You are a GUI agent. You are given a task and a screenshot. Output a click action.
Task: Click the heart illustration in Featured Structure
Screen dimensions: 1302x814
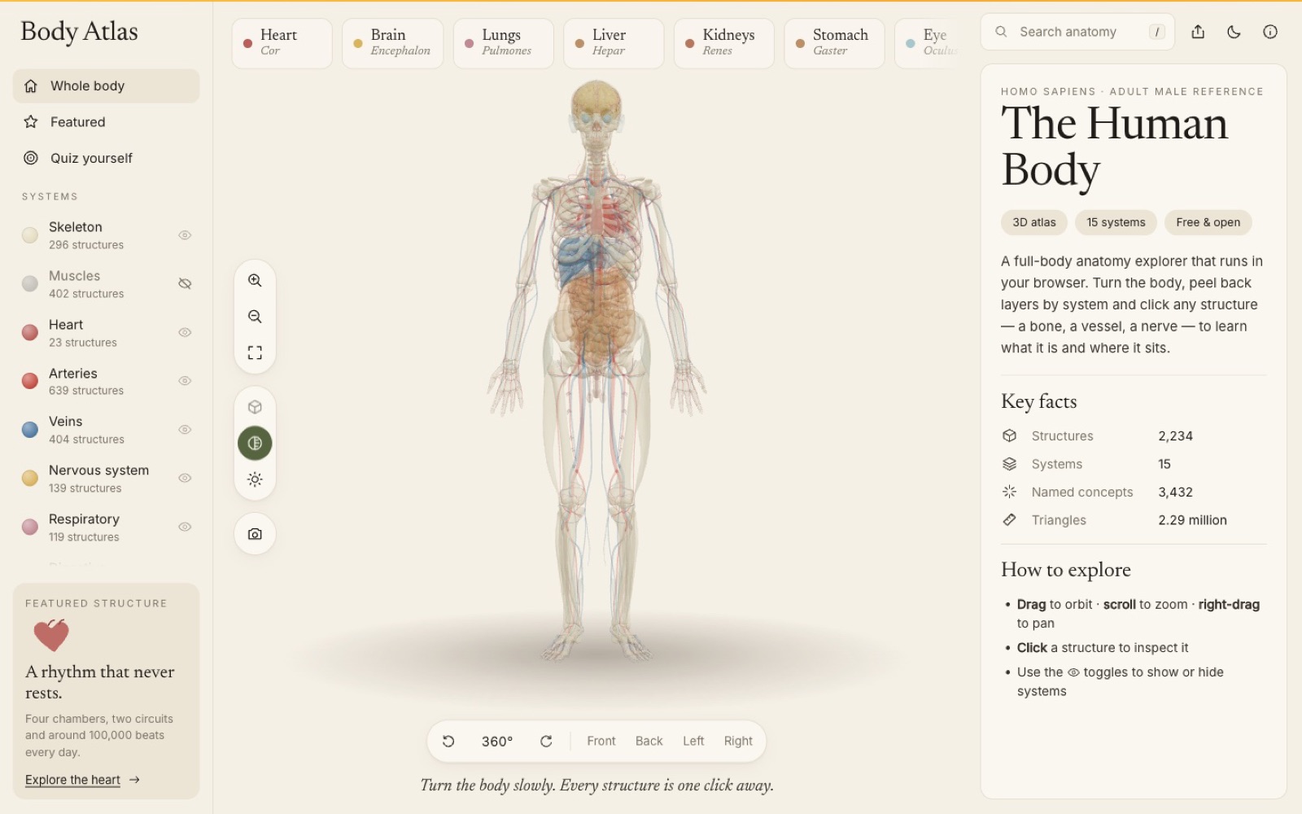coord(51,635)
